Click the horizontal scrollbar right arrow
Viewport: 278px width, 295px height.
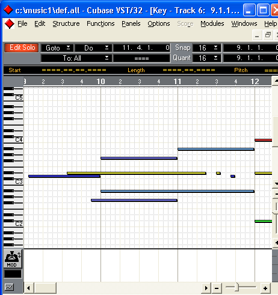[x=206, y=288]
